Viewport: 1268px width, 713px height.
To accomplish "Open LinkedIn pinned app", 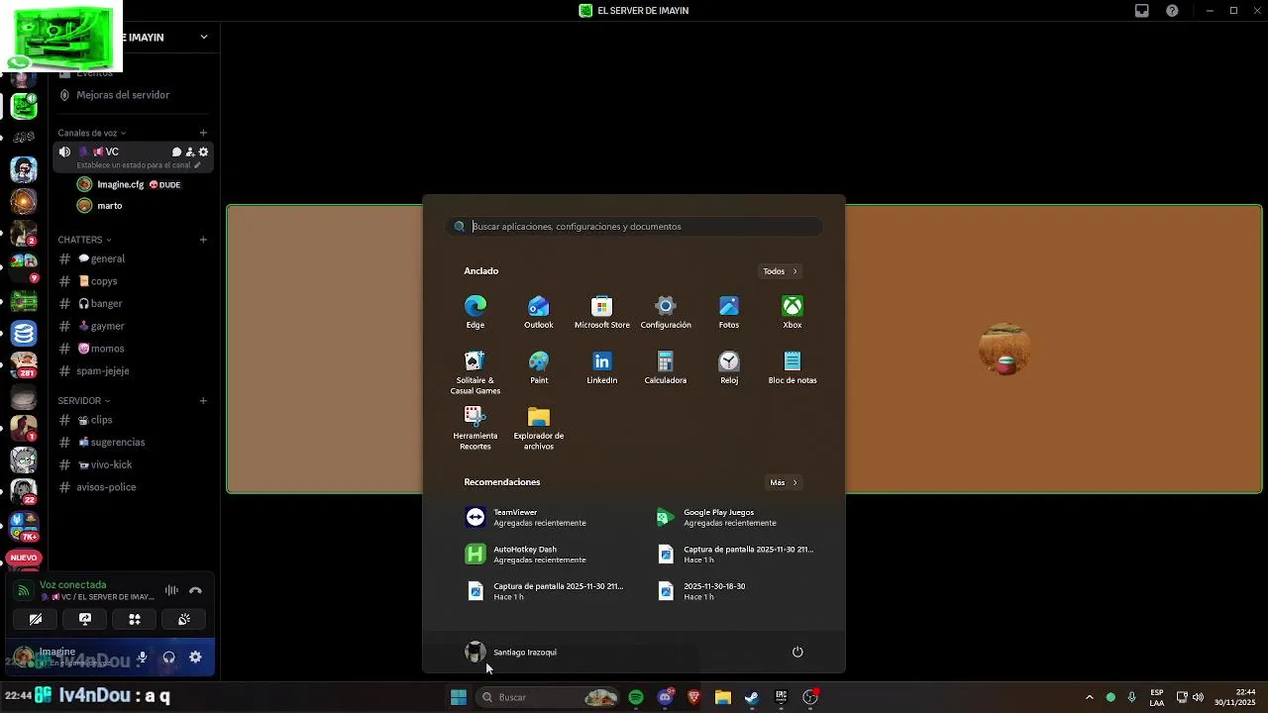I will coord(602,366).
